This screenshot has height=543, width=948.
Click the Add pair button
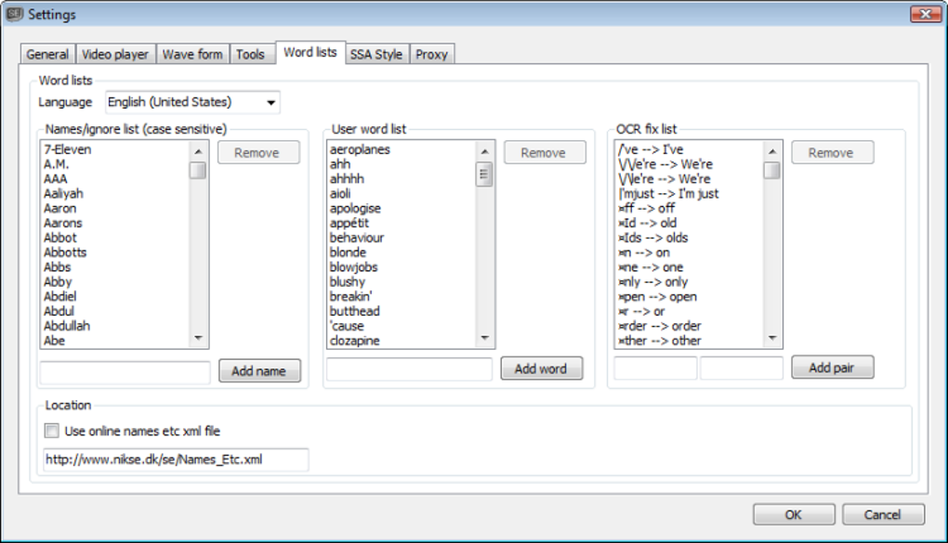(832, 368)
